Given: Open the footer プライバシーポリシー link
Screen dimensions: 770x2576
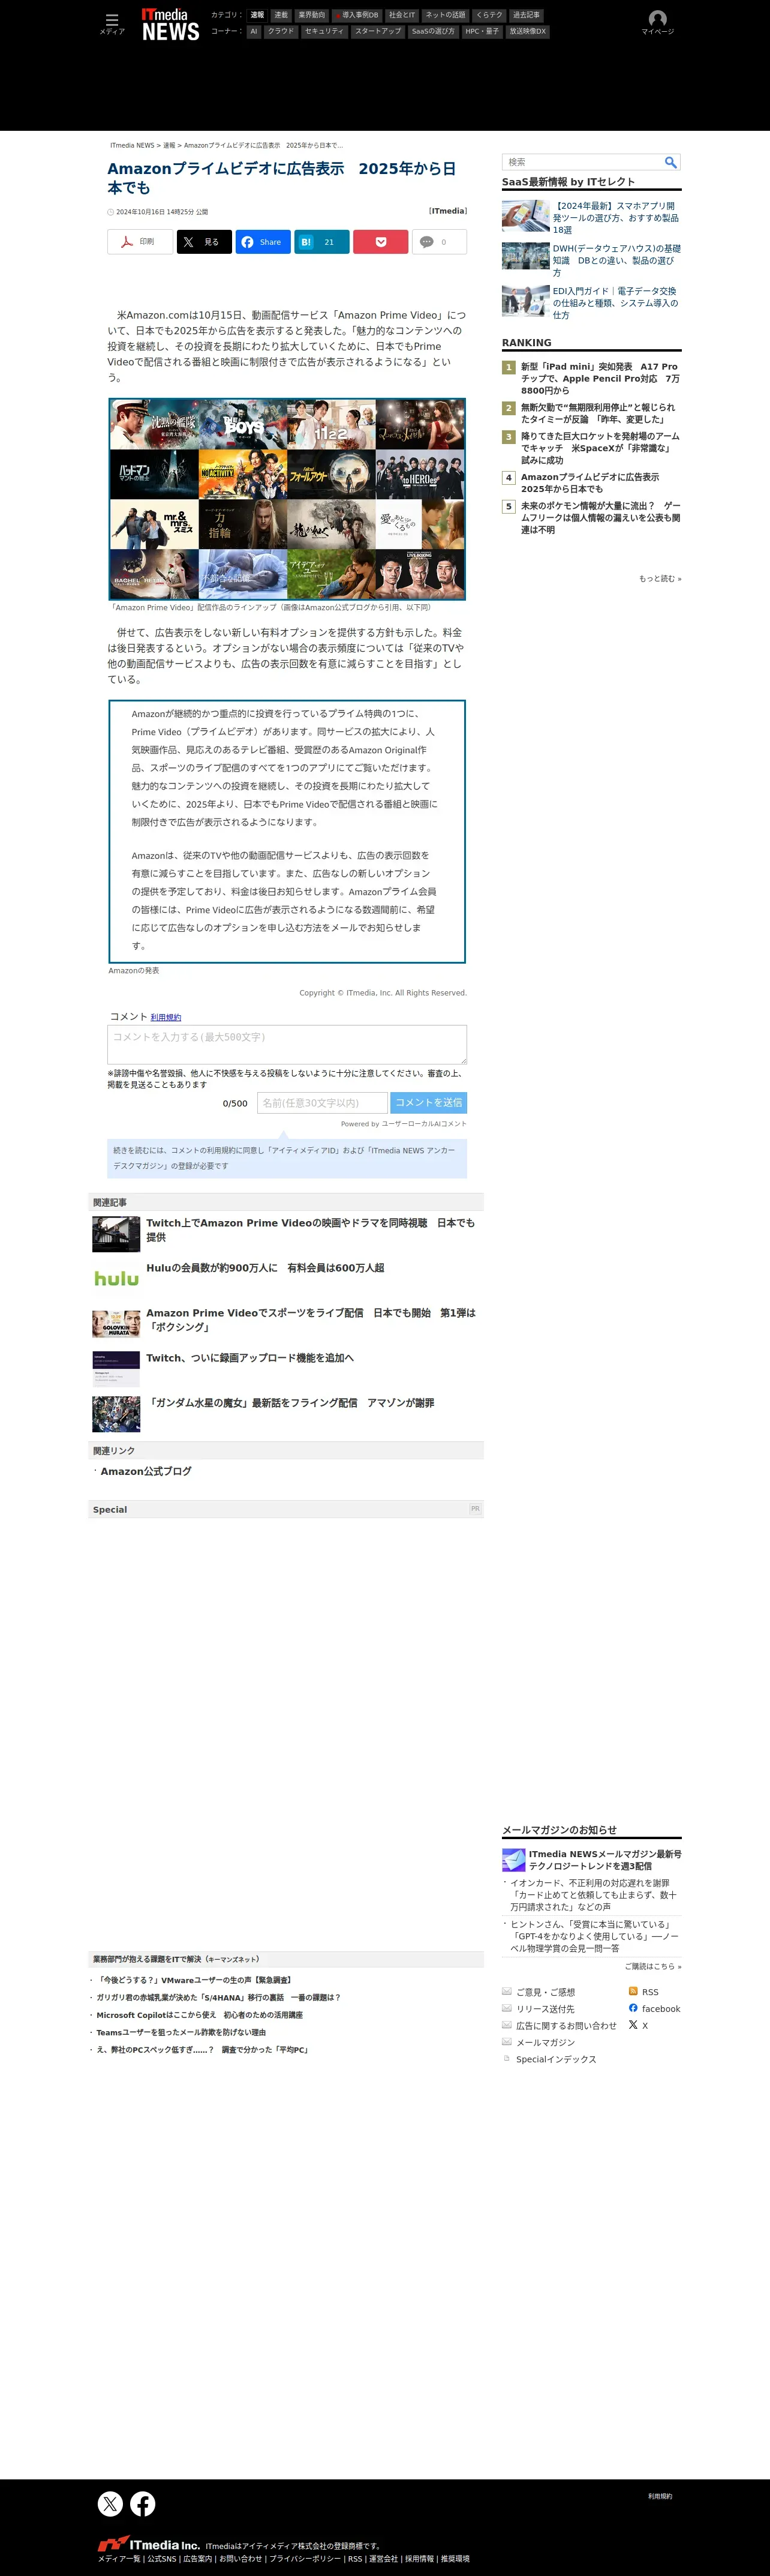Looking at the screenshot, I should [x=305, y=2559].
